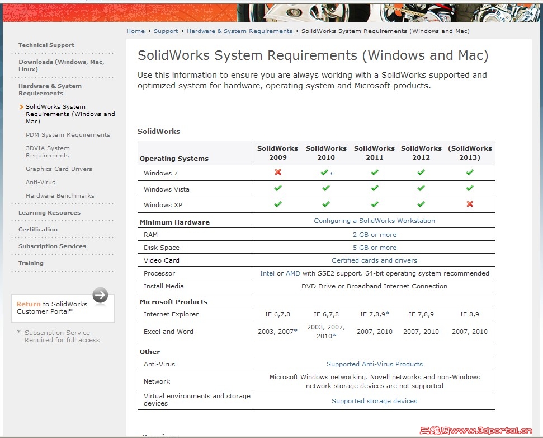The height and width of the screenshot is (438, 543).
Task: Click the green check for Windows Vista 2009
Action: pyautogui.click(x=278, y=188)
